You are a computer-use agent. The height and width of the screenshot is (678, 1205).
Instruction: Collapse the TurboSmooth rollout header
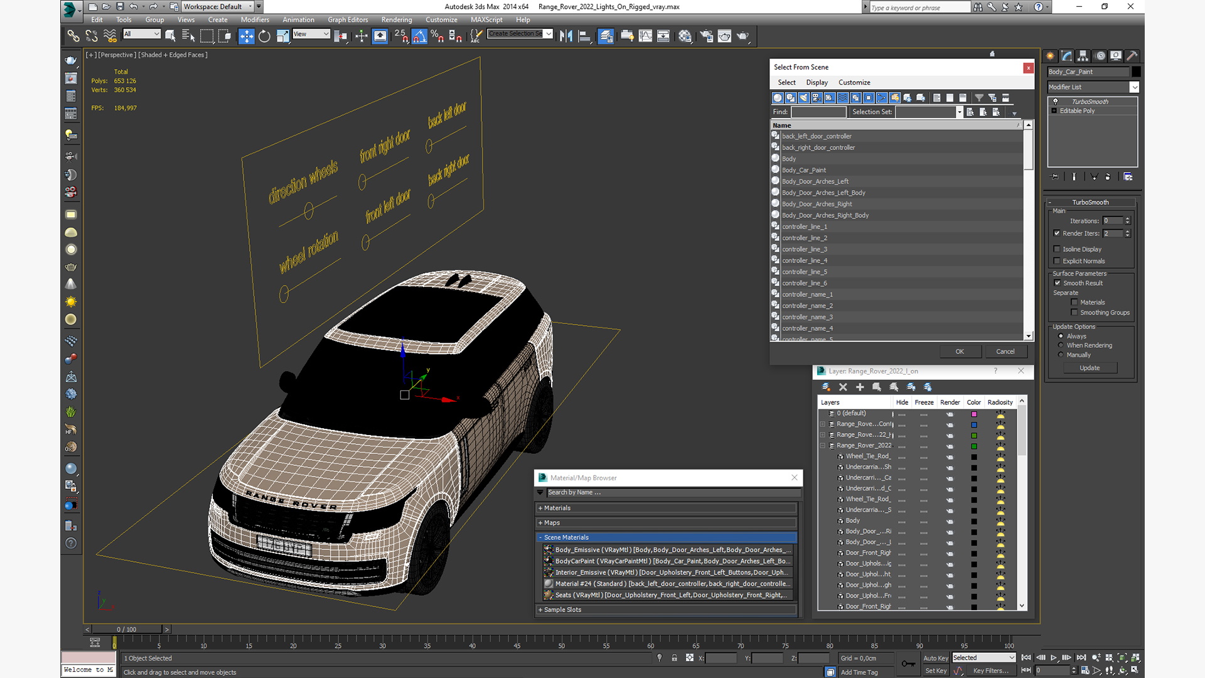(x=1091, y=203)
